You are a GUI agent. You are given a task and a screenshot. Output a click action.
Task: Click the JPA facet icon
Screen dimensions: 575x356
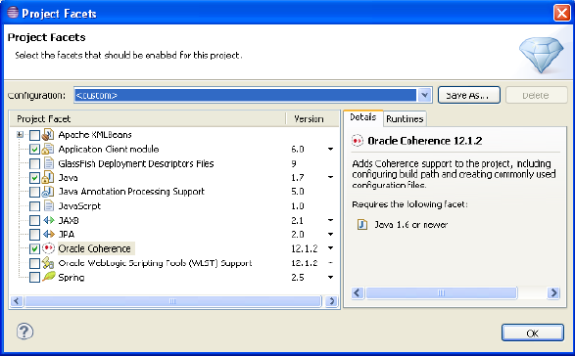point(49,234)
